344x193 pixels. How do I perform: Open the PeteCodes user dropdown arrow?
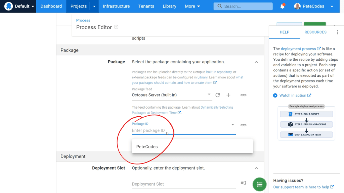332,6
